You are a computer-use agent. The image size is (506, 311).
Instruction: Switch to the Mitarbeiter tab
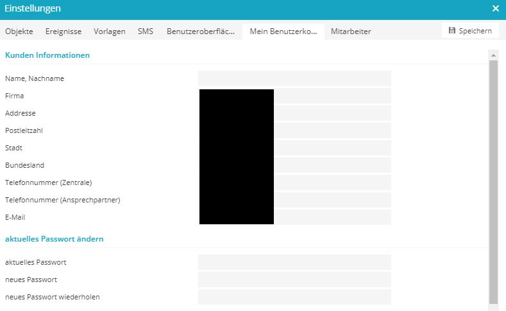tap(351, 31)
